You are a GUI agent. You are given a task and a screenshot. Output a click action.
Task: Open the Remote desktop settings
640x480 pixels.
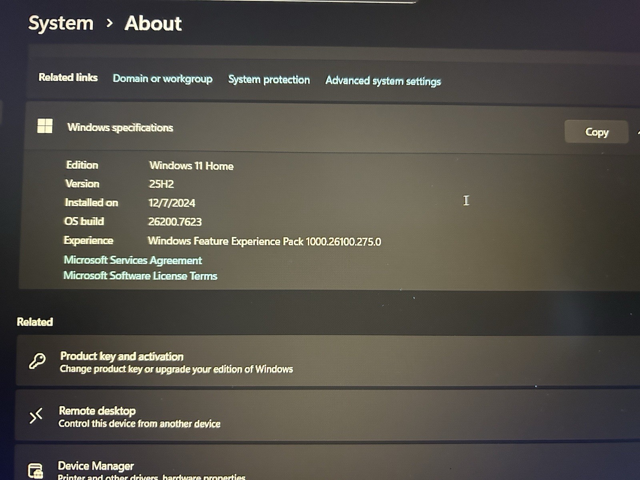point(327,416)
